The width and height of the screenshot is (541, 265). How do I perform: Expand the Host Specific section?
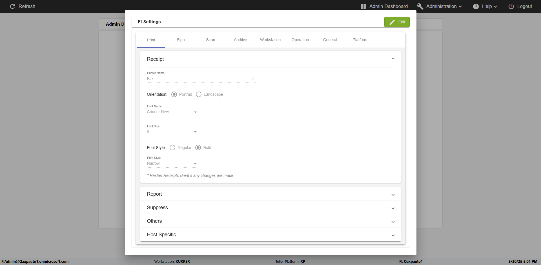[x=270, y=235]
